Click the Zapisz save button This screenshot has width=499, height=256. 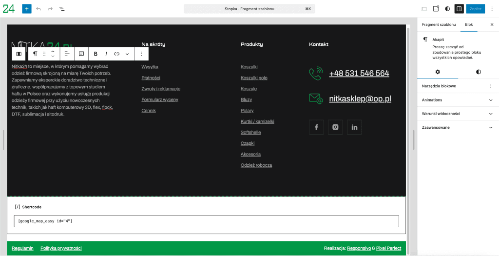point(475,9)
